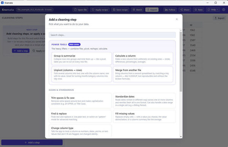The image size is (228, 147).
Task: Click the highlighted Export toolbar button
Action: 152,10
